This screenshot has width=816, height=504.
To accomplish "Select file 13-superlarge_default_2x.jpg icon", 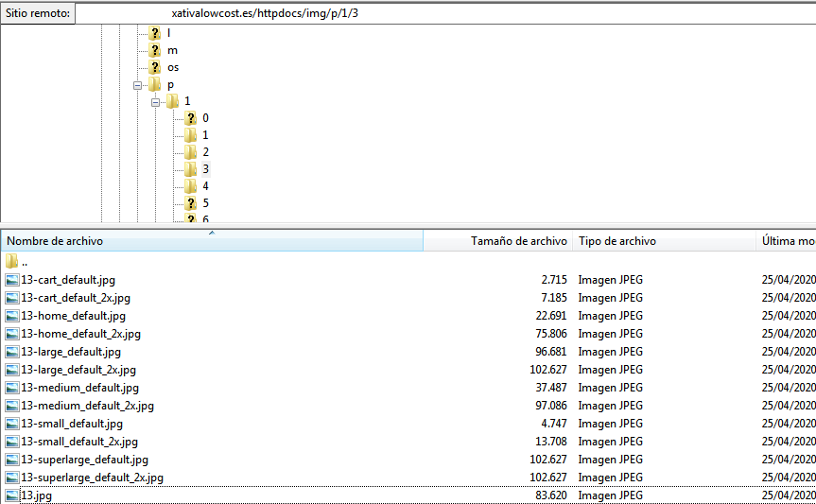I will (x=12, y=478).
